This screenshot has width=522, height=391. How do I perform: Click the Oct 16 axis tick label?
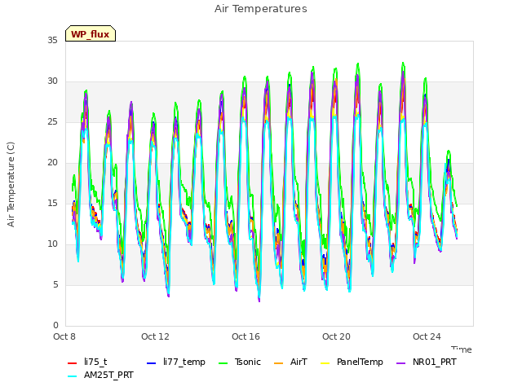coord(246,336)
